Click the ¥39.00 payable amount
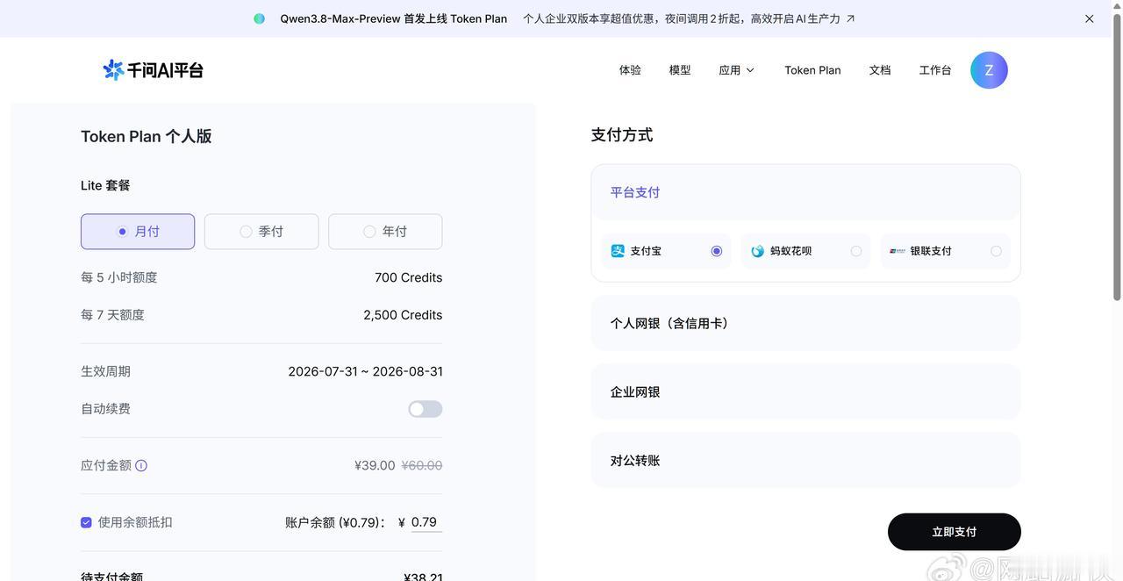Image resolution: width=1123 pixels, height=581 pixels. pyautogui.click(x=375, y=465)
